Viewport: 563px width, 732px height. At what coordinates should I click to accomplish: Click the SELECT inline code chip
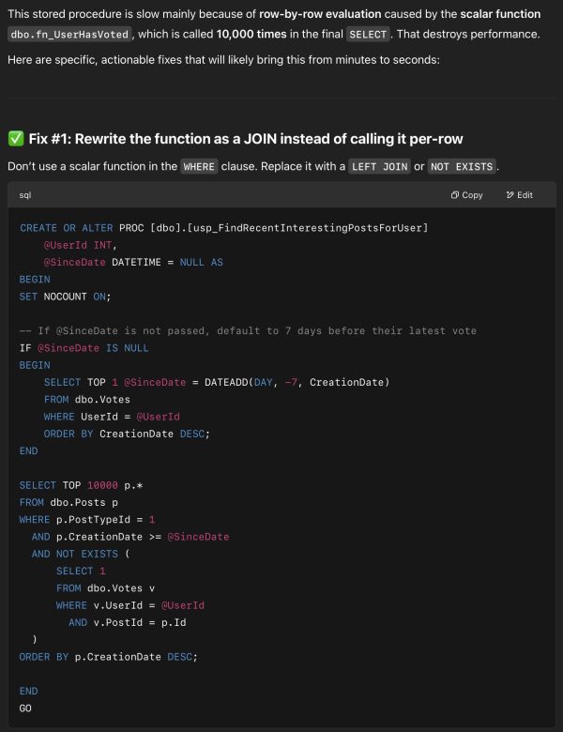[368, 34]
